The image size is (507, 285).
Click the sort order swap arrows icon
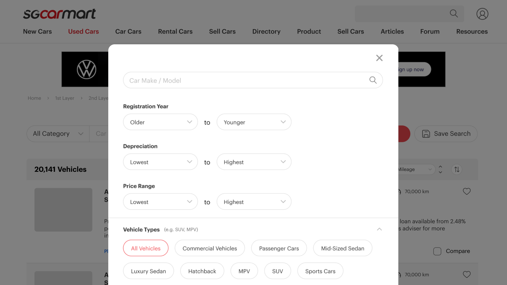click(x=457, y=169)
